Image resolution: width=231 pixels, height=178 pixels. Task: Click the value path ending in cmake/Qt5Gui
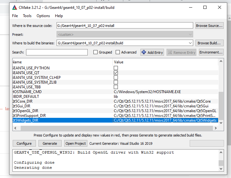(161, 106)
